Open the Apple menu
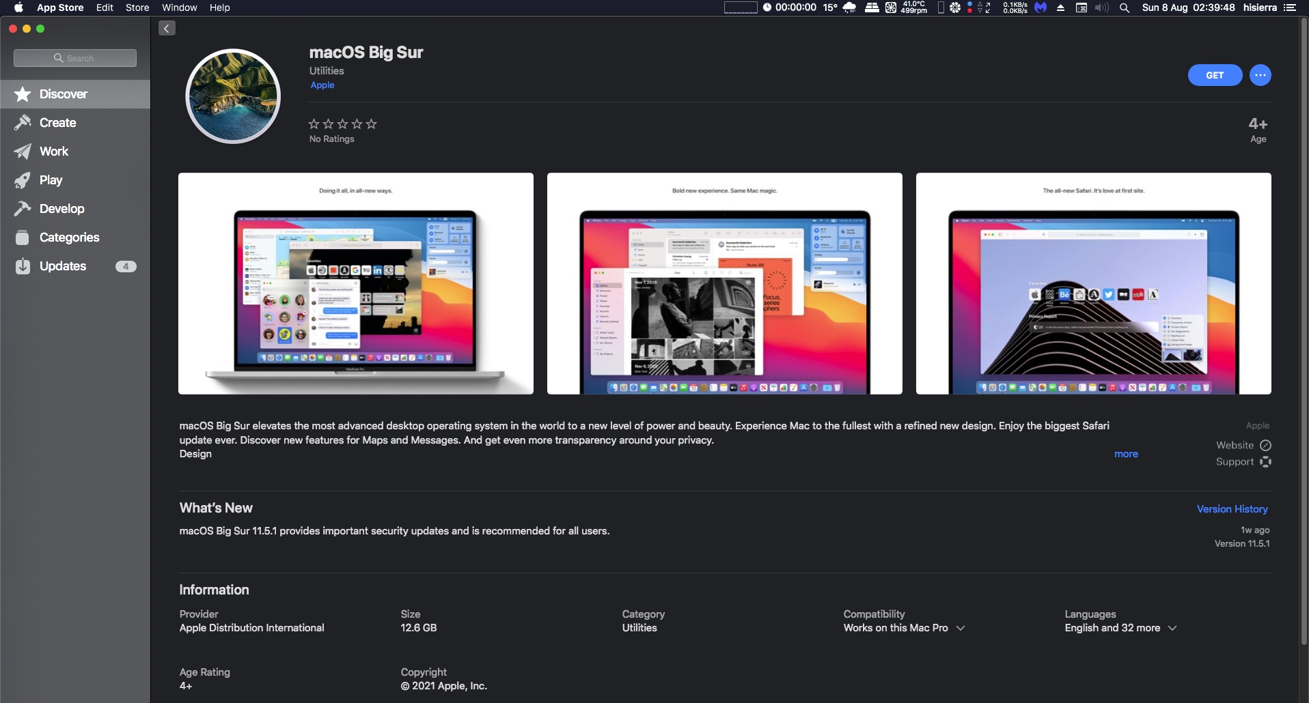This screenshot has height=703, width=1309. coord(18,8)
